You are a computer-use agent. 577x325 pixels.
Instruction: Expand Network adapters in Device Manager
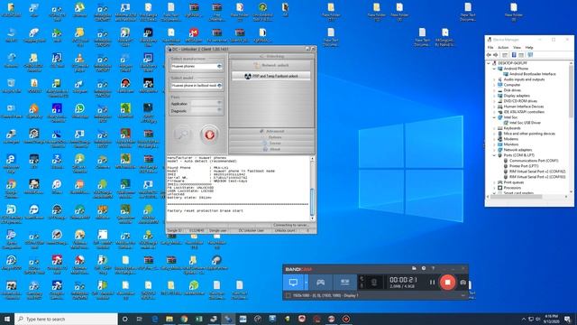(x=494, y=150)
